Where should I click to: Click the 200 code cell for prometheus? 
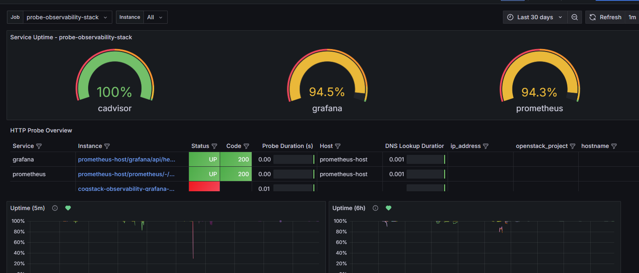(x=236, y=174)
